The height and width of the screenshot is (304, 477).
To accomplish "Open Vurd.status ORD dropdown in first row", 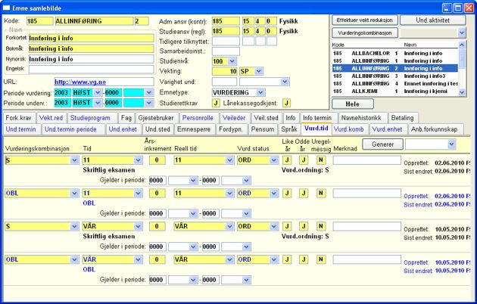I will tap(274, 160).
